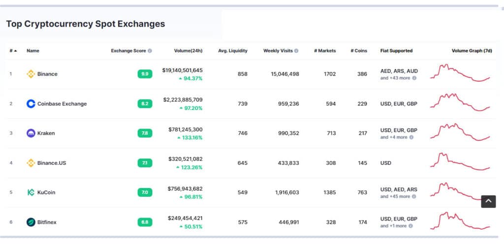Screen dimensions: 504x245
Task: Click Binance.US volume $320,521,082
Action: click(186, 159)
